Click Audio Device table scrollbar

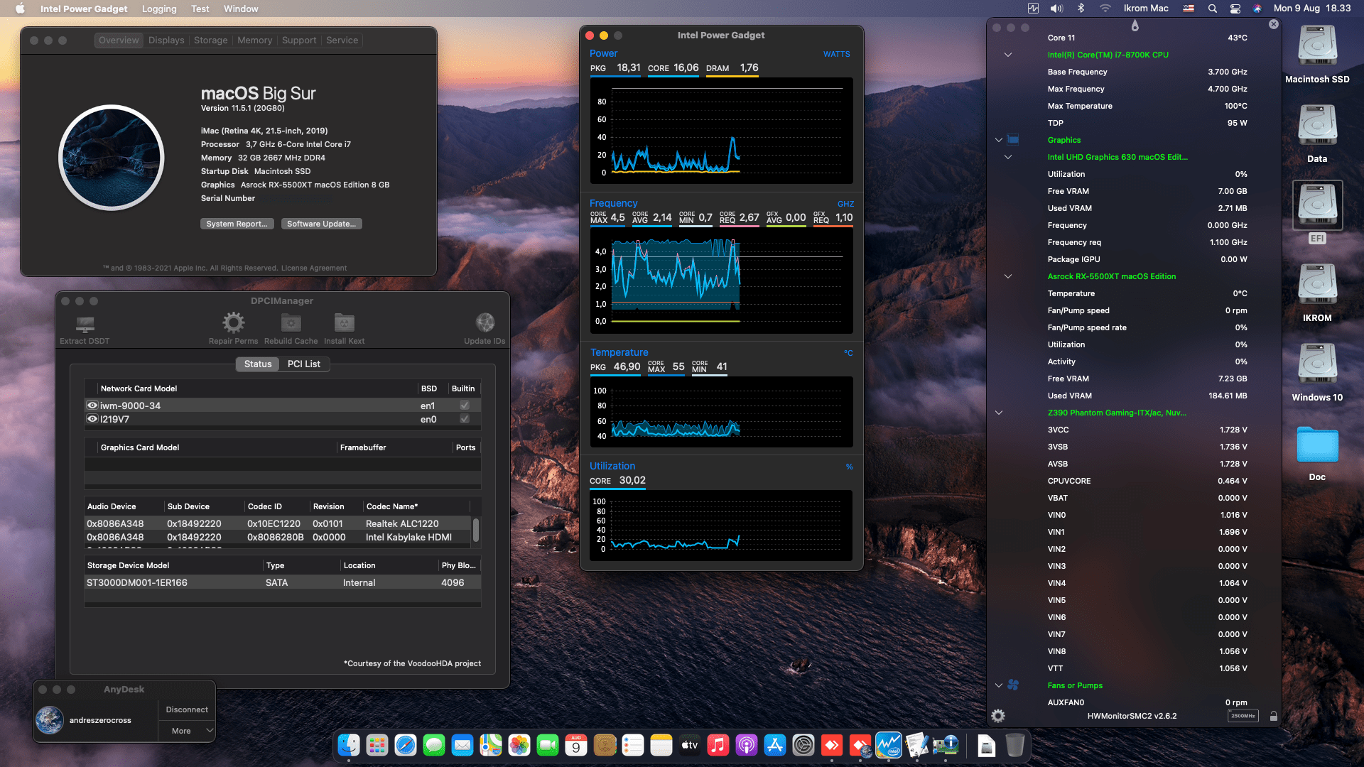476,530
